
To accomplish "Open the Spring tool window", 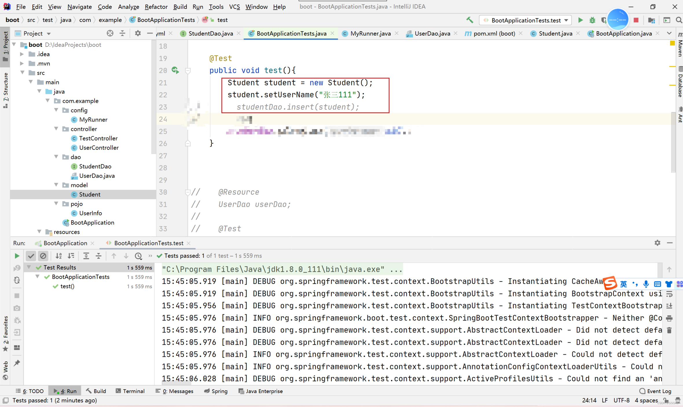I will pyautogui.click(x=216, y=391).
